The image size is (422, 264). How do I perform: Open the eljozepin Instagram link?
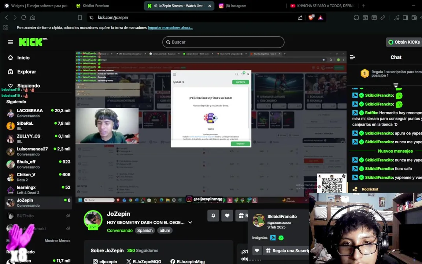[105, 261]
